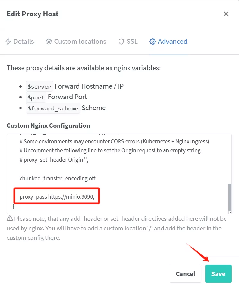239x290 pixels.
Task: Open the Custom locations tab
Action: (x=80, y=42)
